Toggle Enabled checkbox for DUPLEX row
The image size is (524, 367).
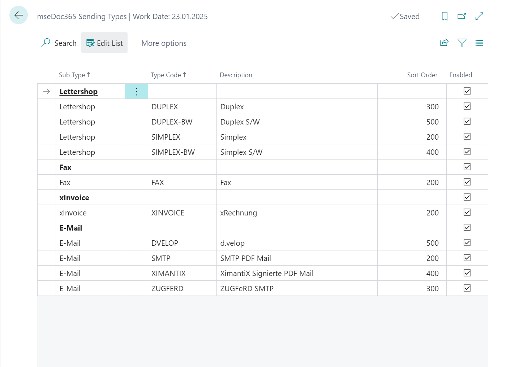click(467, 106)
